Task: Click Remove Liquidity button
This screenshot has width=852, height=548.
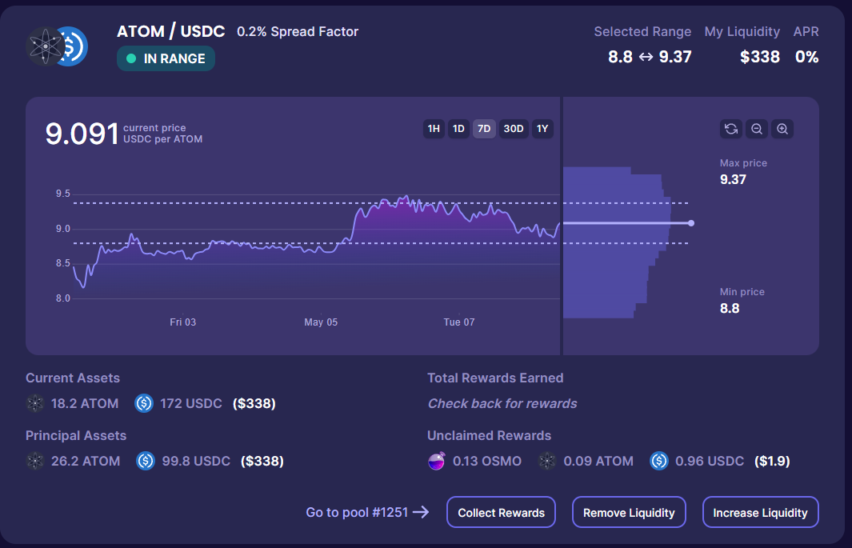Action: pos(629,512)
